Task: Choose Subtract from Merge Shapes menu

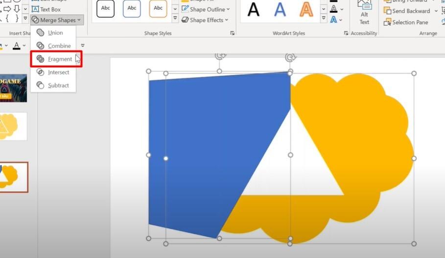Action: (x=53, y=85)
